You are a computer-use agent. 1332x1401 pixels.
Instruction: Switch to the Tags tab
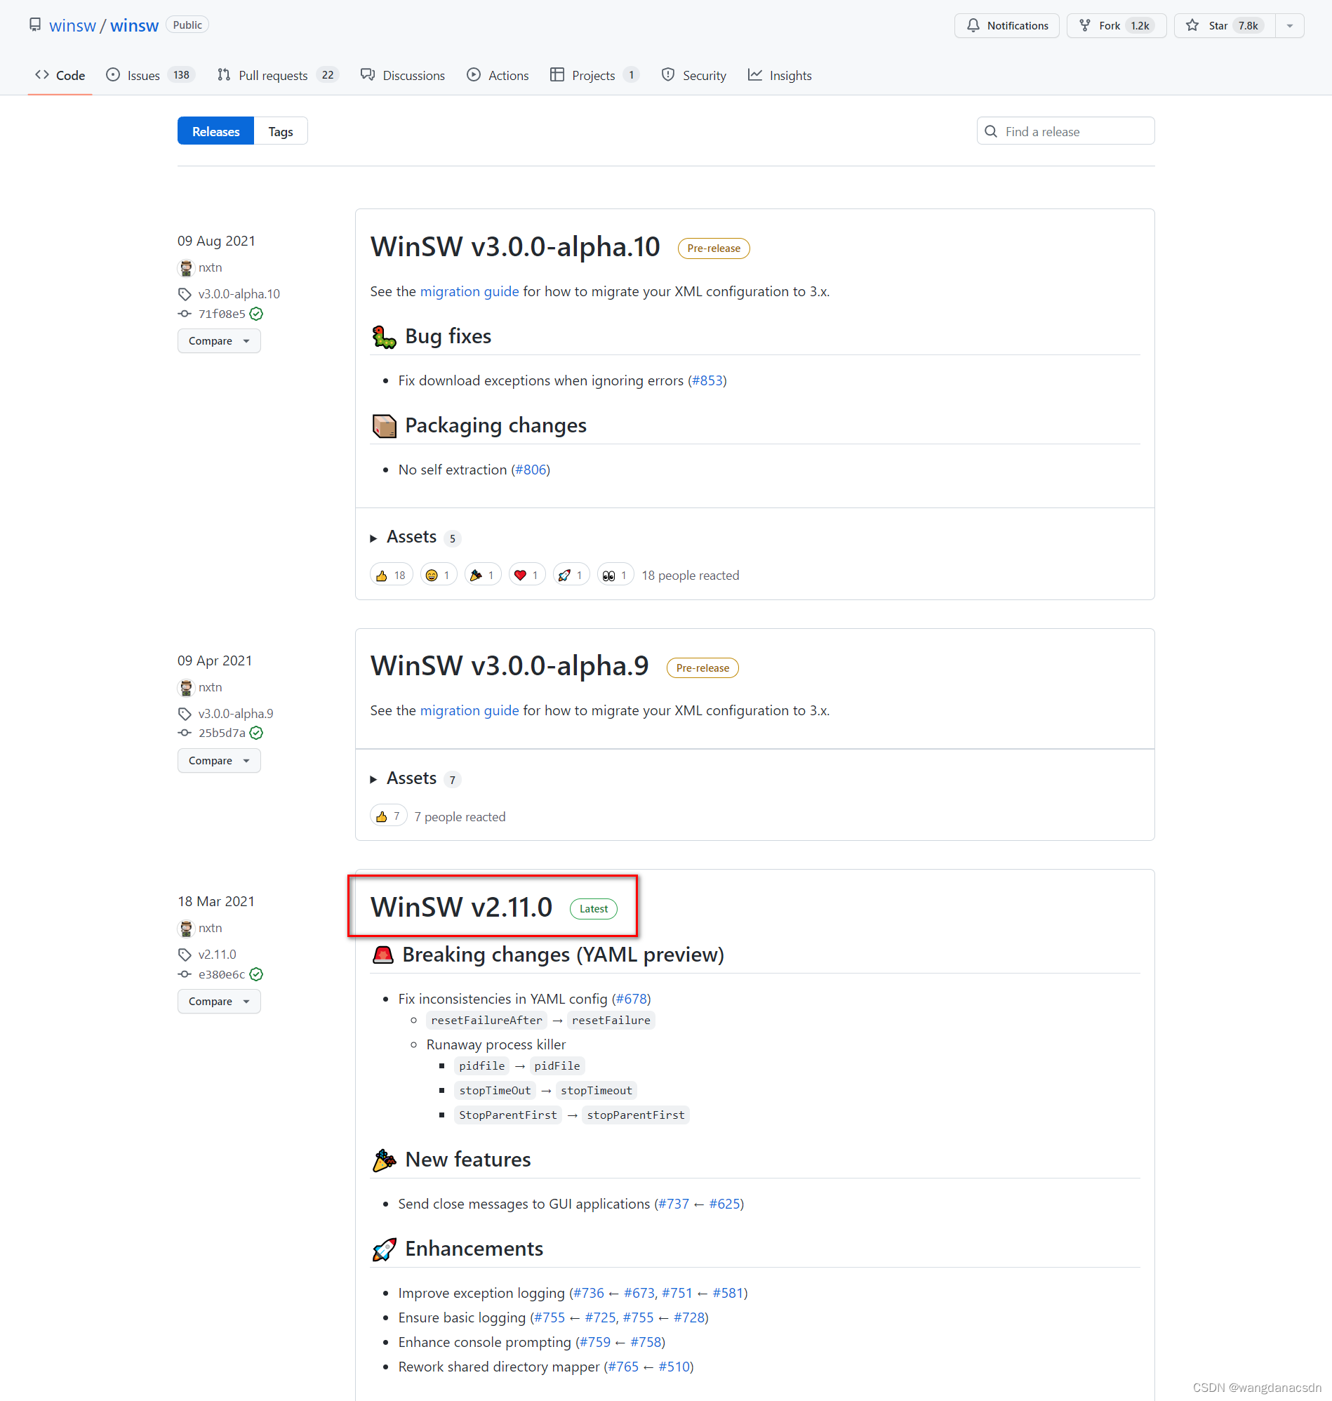pyautogui.click(x=280, y=131)
